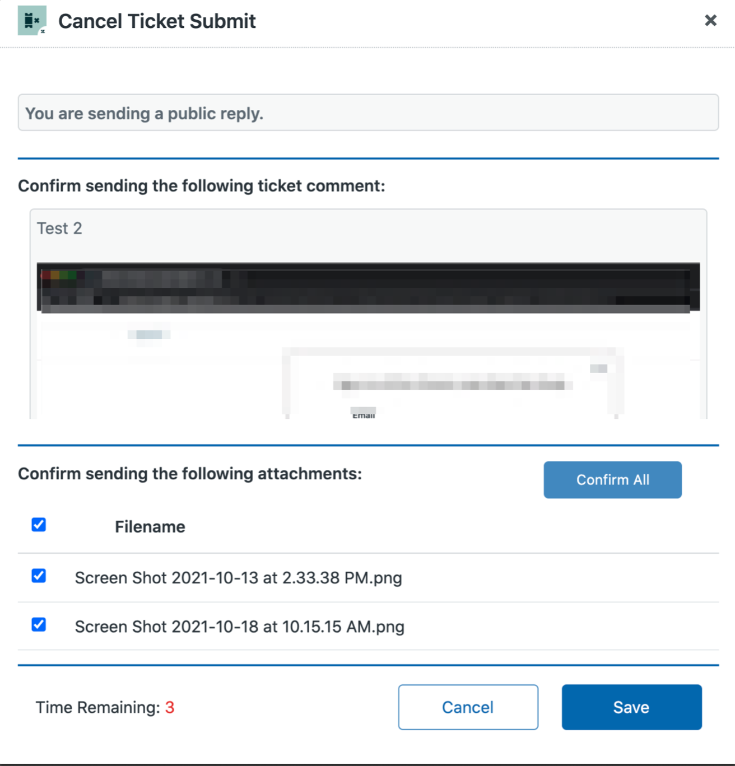Click the Time Remaining countdown number
The width and height of the screenshot is (735, 766).
coord(170,708)
